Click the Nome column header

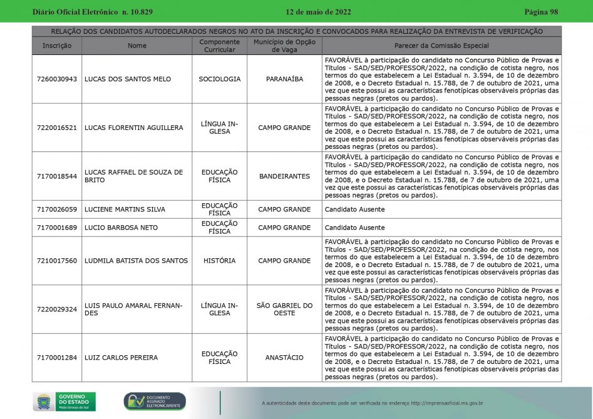137,46
